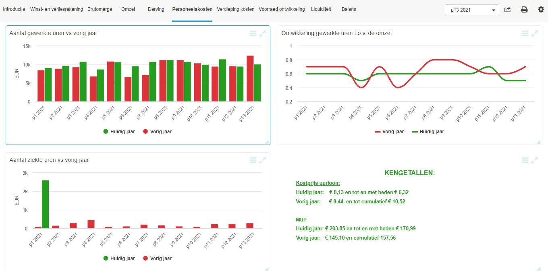The image size is (548, 271).
Task: Toggle Huidig jaar series in ziekte uren chart
Action: point(119,259)
